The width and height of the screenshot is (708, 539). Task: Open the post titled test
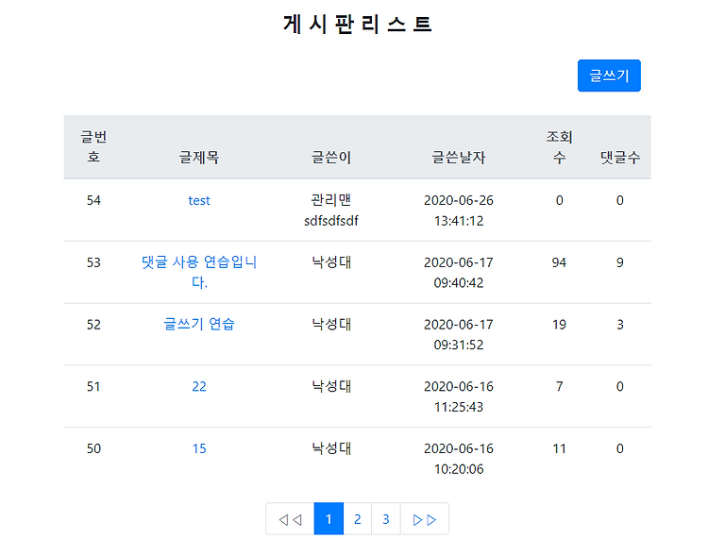point(199,200)
